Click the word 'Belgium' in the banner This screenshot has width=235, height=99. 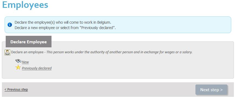pos(104,22)
